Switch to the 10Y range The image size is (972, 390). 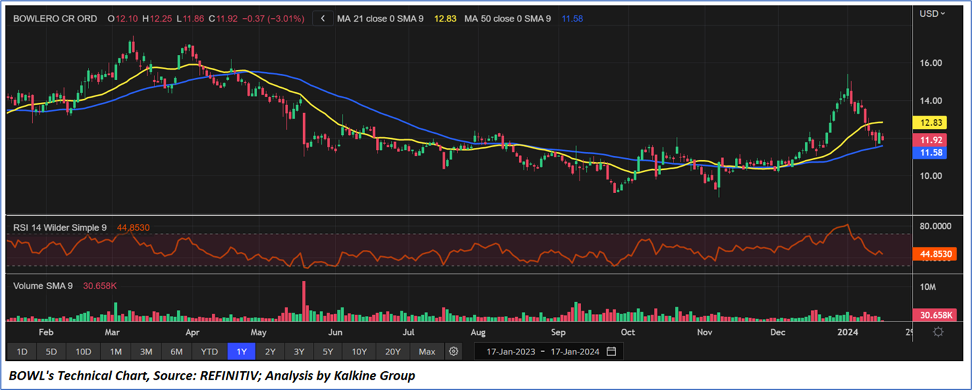(x=359, y=352)
